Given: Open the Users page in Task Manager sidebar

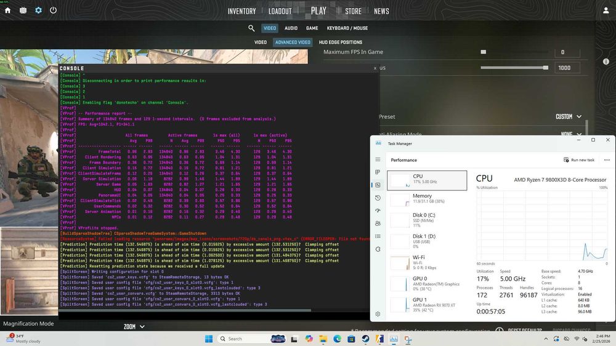Looking at the screenshot, I should pyautogui.click(x=378, y=223).
